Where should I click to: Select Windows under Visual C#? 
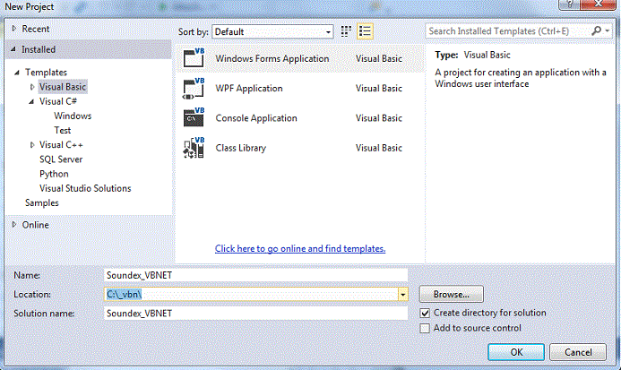pos(73,116)
